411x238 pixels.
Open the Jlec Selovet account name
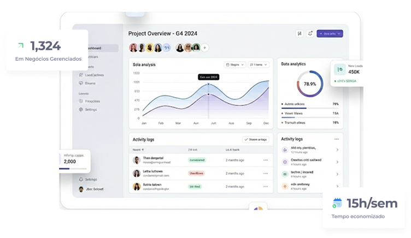click(95, 189)
